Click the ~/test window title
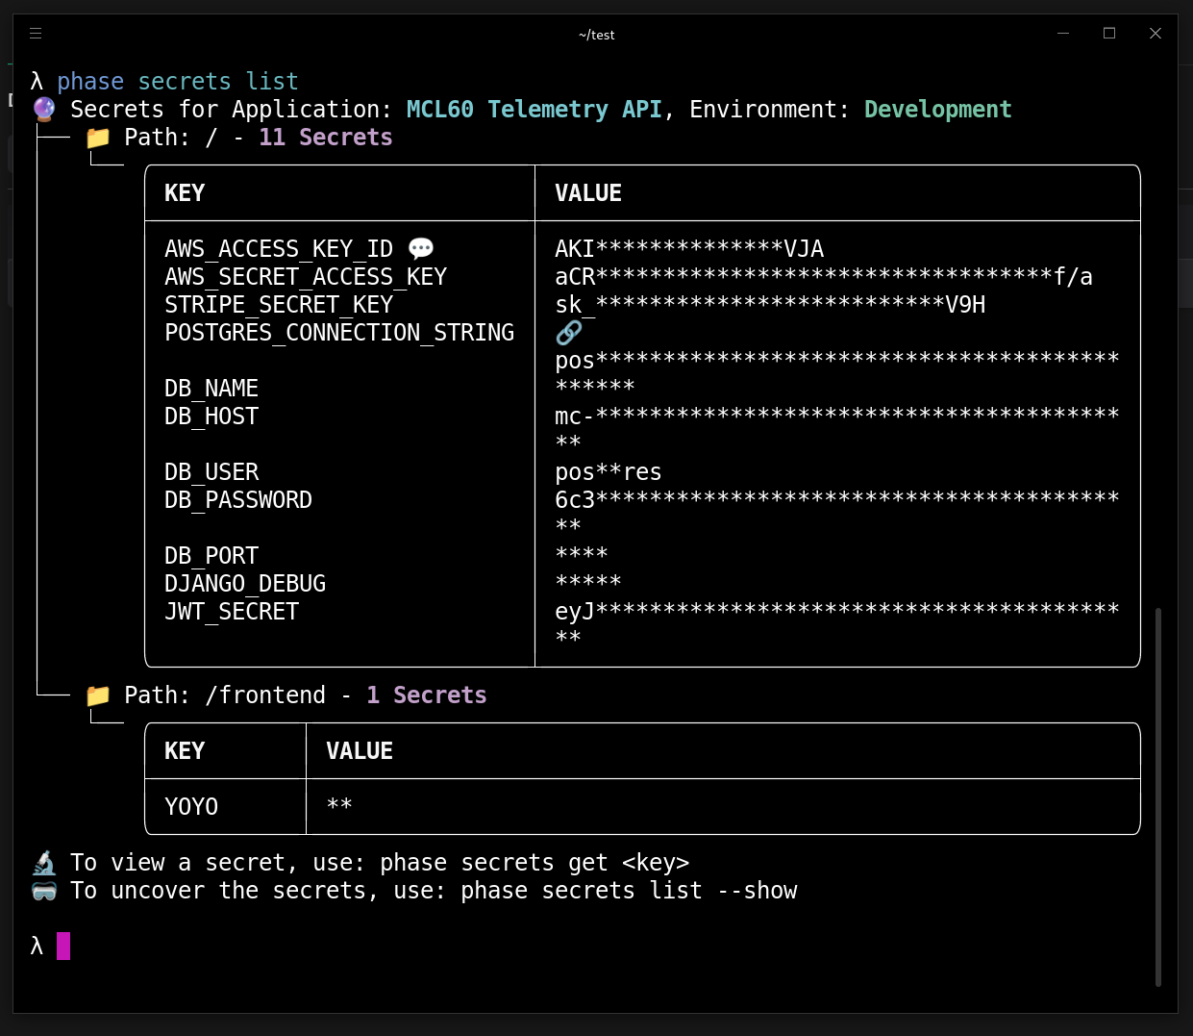Image resolution: width=1193 pixels, height=1036 pixels. coord(596,35)
